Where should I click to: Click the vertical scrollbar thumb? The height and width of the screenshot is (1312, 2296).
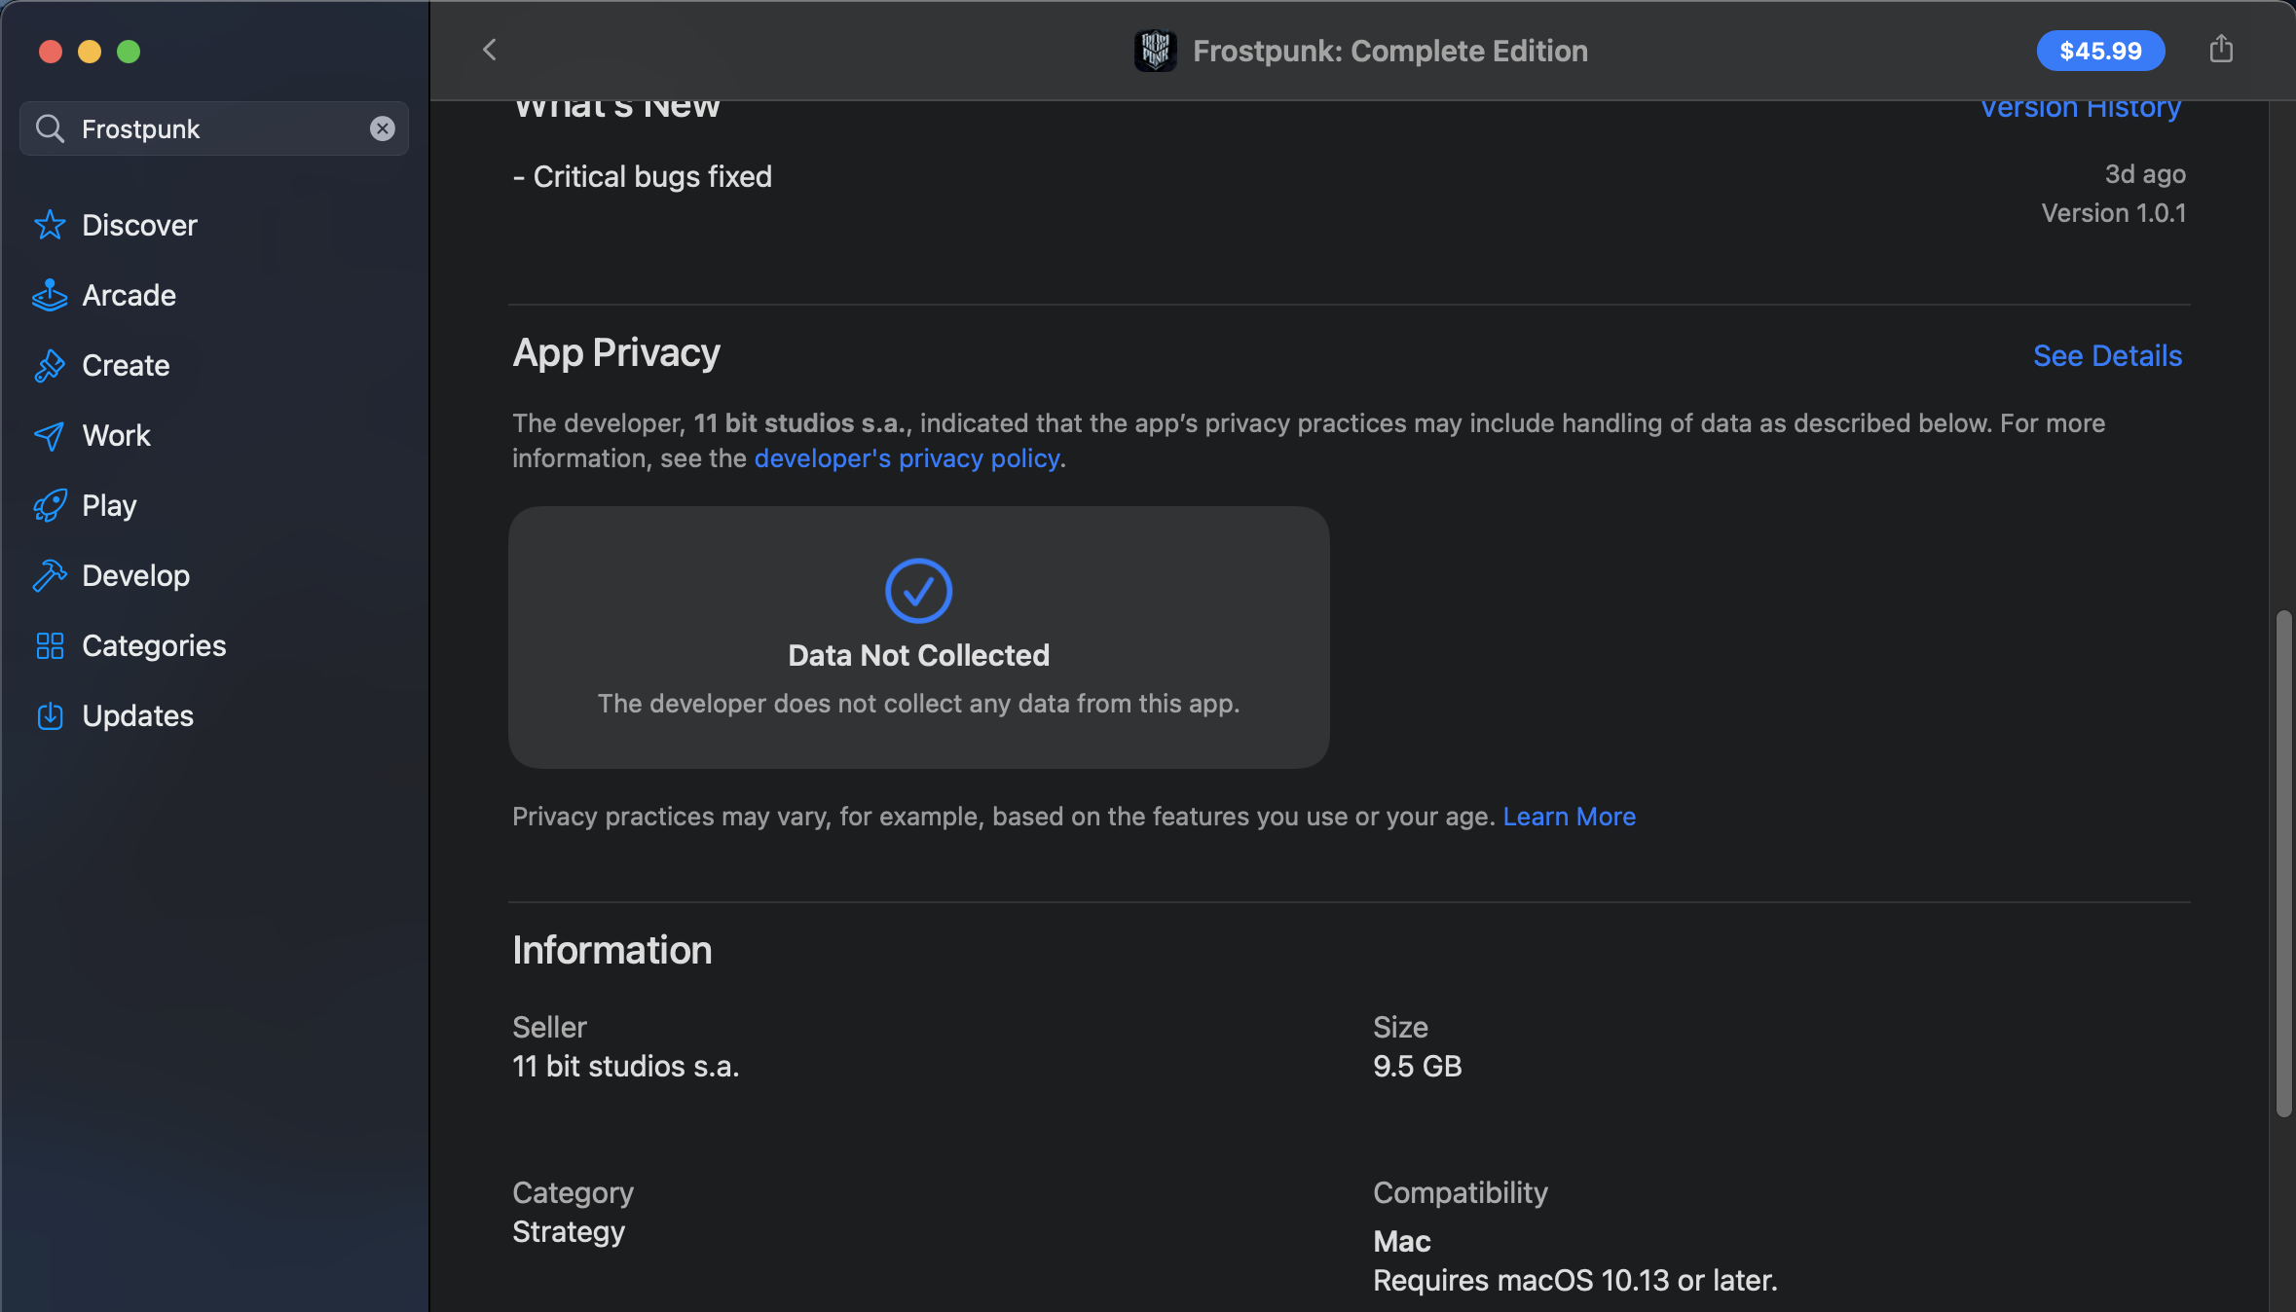(2283, 863)
